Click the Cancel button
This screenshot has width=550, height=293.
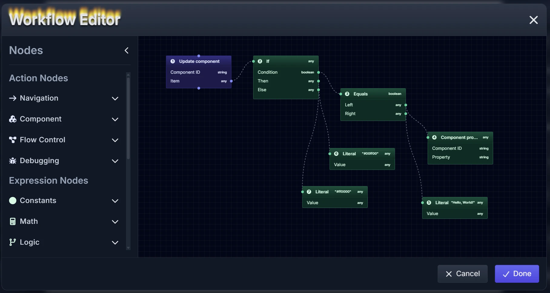(462, 274)
